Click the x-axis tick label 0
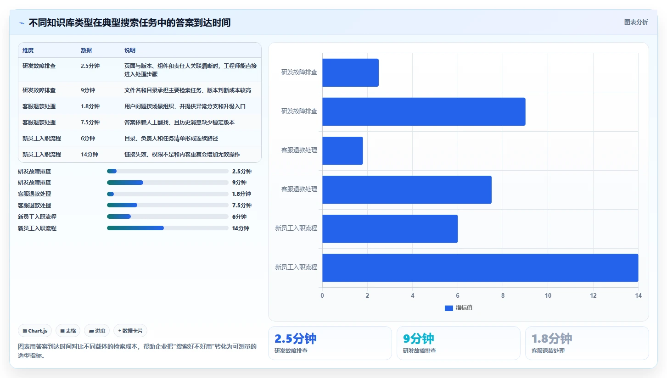This screenshot has width=667, height=378. coord(322,296)
